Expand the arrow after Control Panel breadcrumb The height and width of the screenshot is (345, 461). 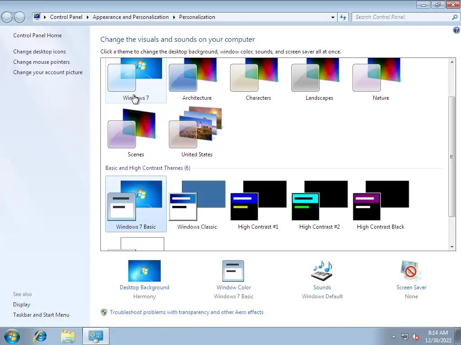click(x=87, y=18)
